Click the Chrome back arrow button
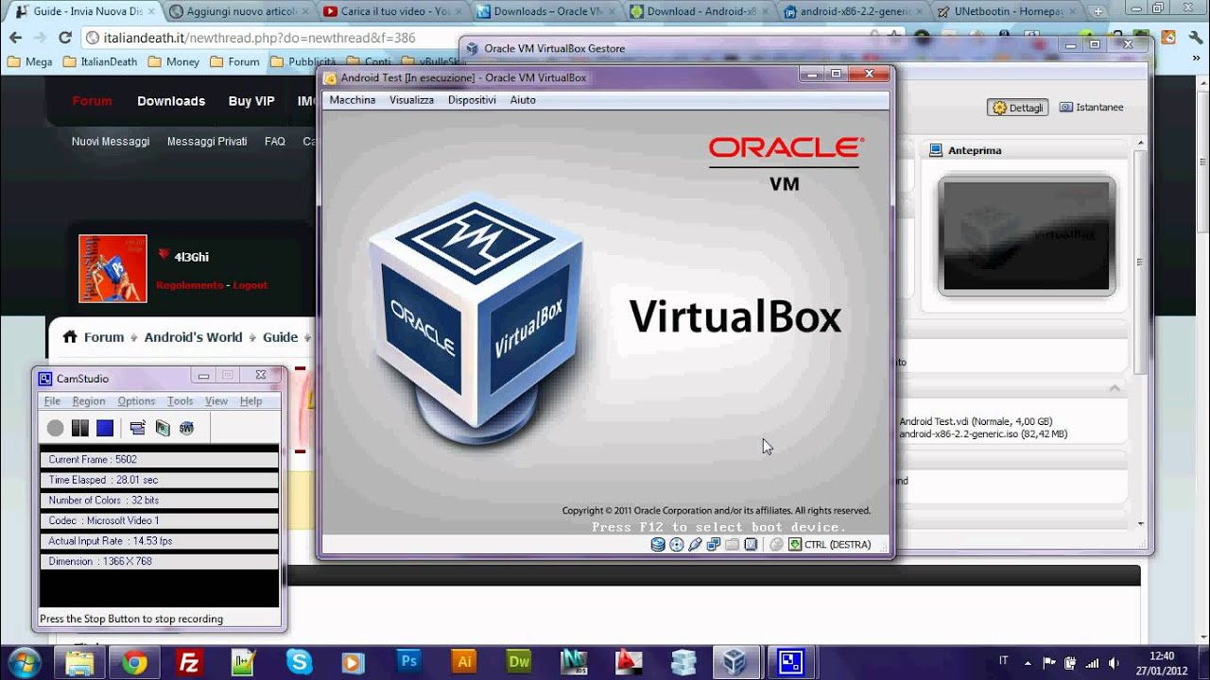The width and height of the screenshot is (1210, 680). 15,38
